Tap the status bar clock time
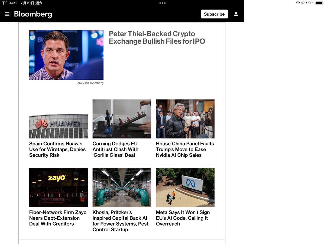Viewport: 325px width, 244px height. coord(10,3)
